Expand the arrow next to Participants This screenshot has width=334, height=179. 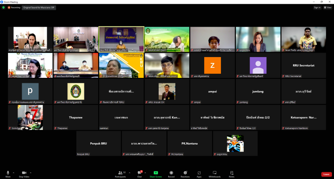(129, 172)
